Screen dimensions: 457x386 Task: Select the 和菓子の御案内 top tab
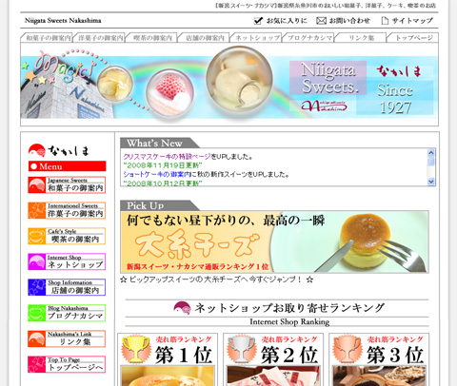(47, 37)
